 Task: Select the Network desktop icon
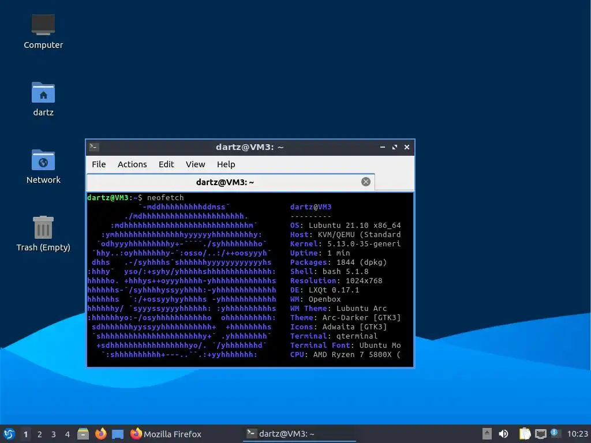[43, 167]
